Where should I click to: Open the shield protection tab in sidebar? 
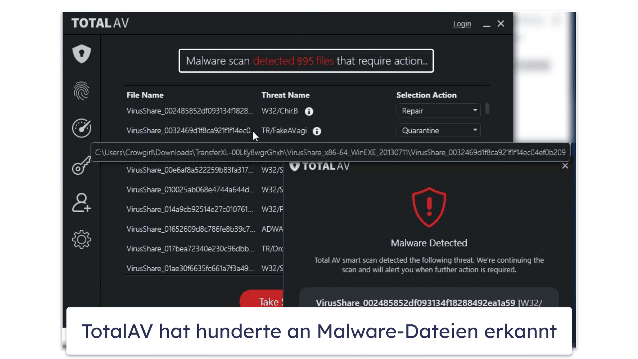(x=81, y=54)
